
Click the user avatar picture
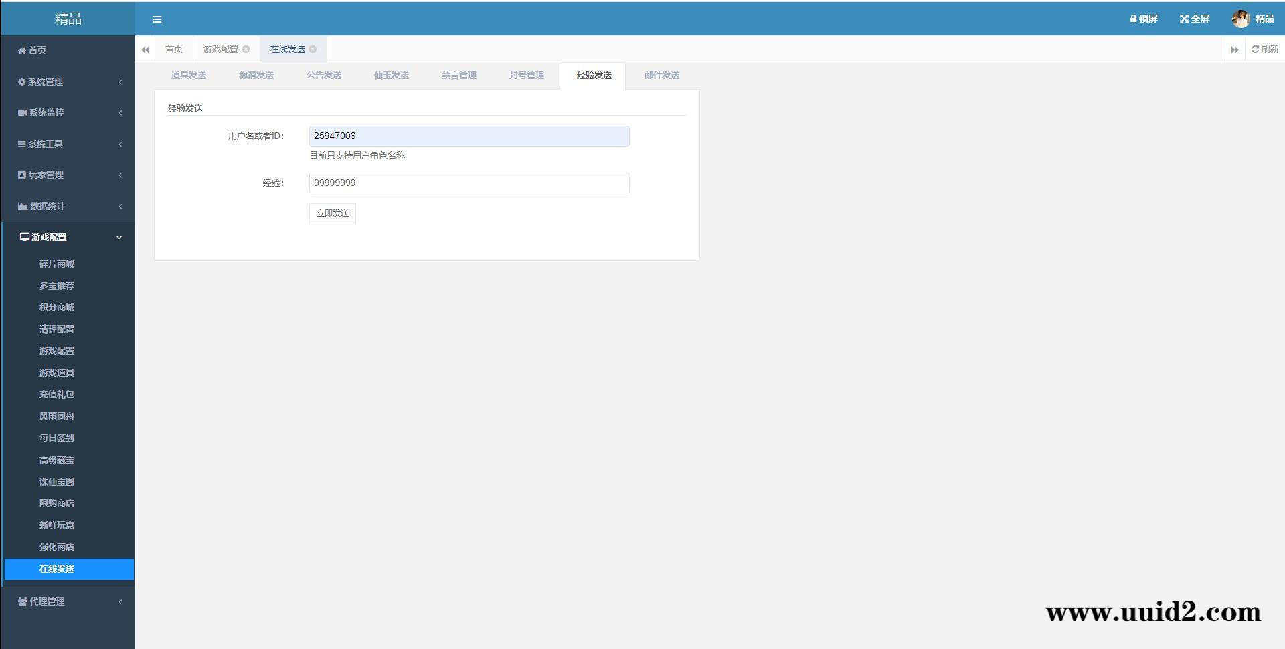(1240, 19)
